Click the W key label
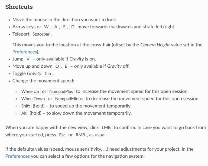The image size is (208, 166). coord(47,27)
